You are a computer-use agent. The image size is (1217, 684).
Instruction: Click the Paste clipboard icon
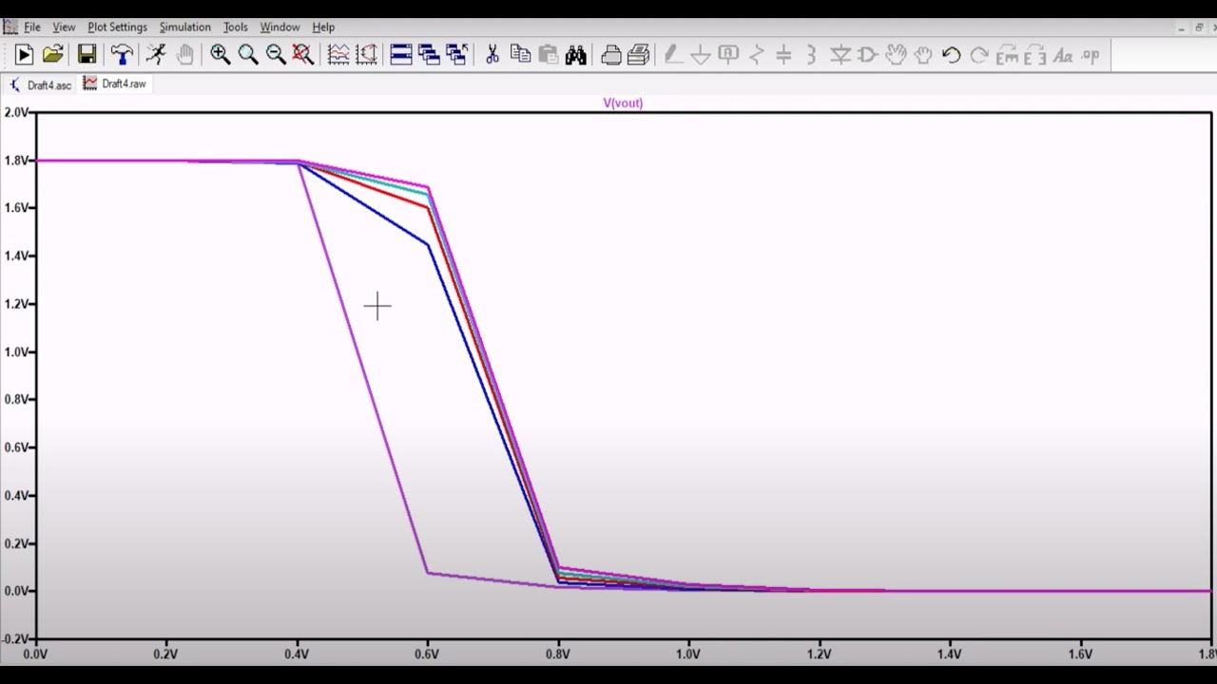click(548, 55)
